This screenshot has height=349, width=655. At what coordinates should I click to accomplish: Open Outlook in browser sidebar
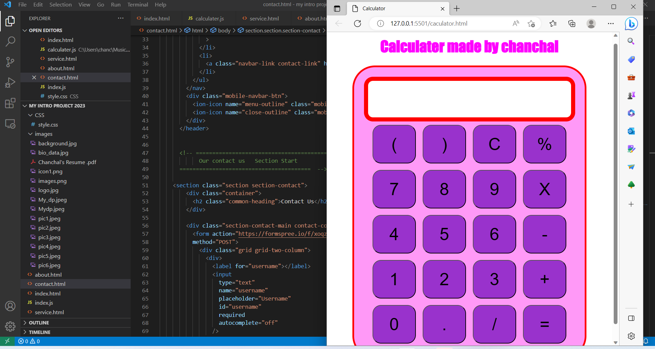click(631, 131)
